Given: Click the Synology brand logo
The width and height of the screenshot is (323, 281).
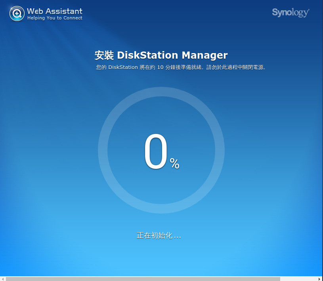Looking at the screenshot, I should tap(291, 13).
